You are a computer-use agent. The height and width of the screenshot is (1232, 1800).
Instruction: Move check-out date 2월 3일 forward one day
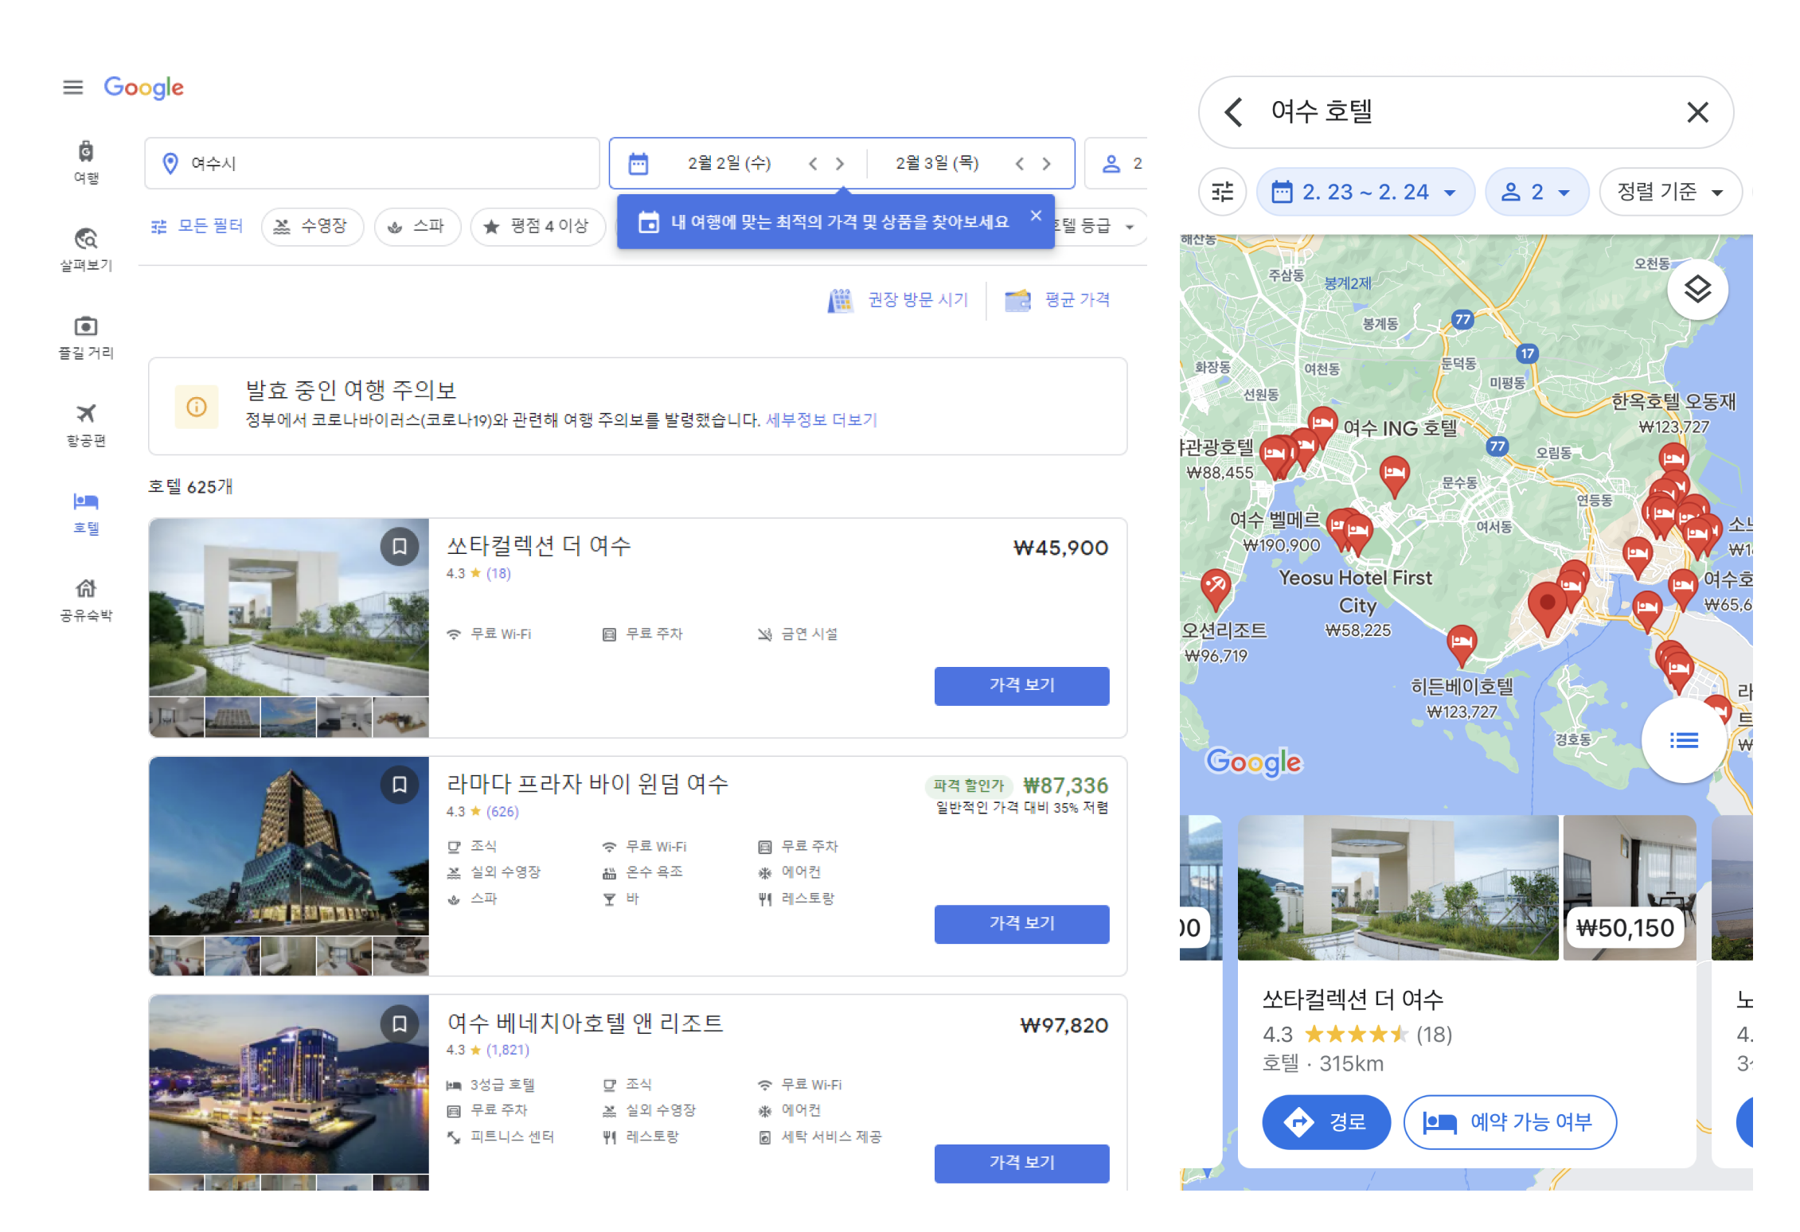tap(1047, 163)
